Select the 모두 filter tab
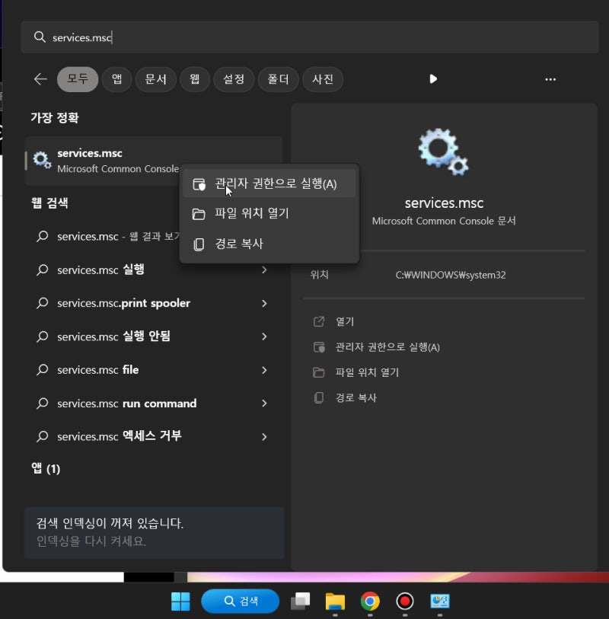 [78, 79]
